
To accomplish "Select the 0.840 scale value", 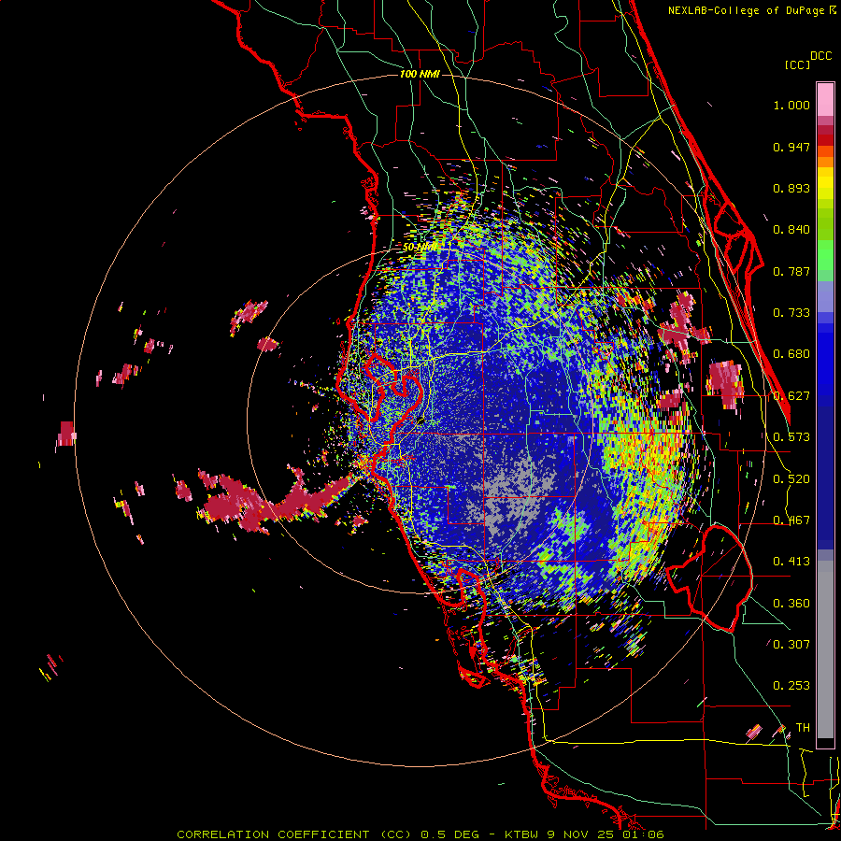I will (x=791, y=230).
